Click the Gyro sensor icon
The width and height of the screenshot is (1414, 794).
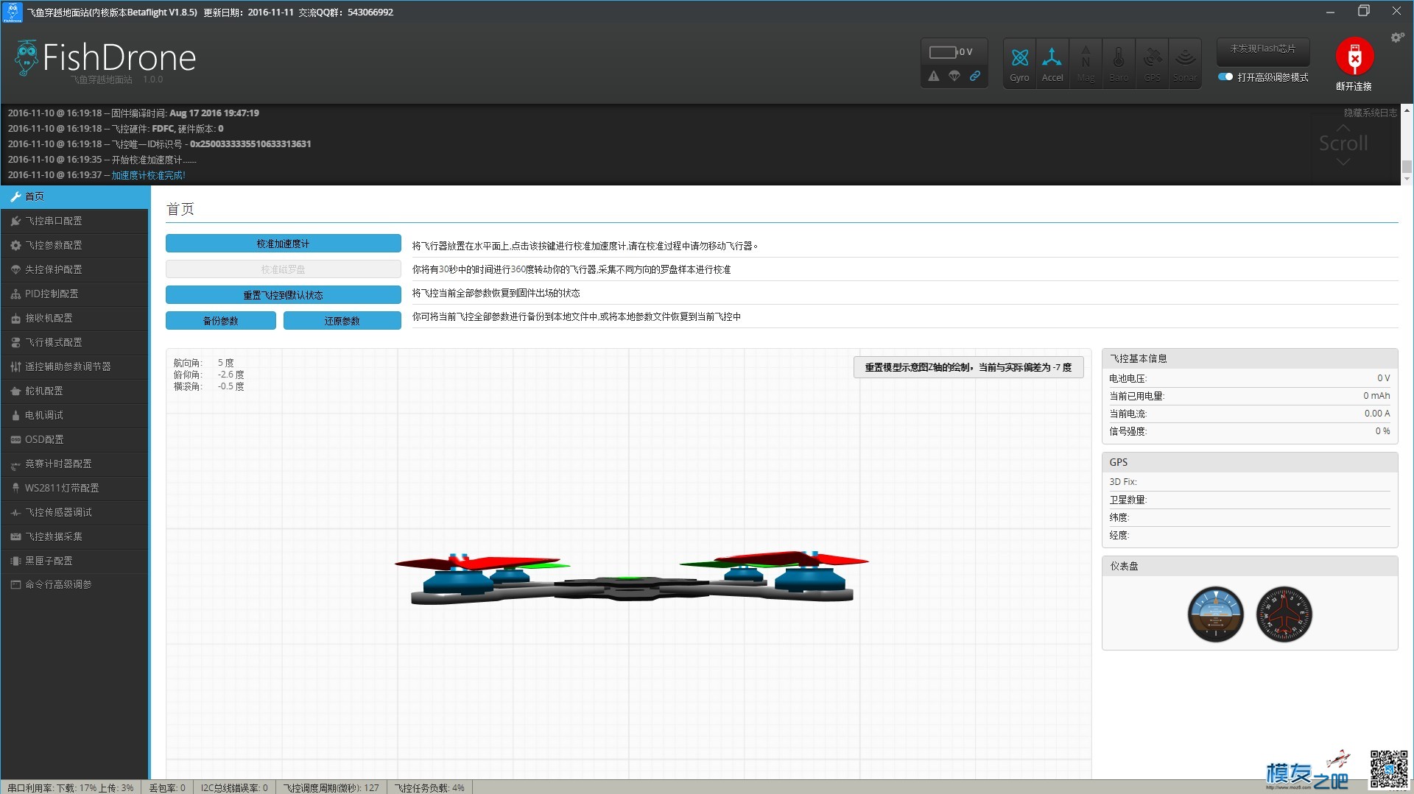click(x=1019, y=63)
